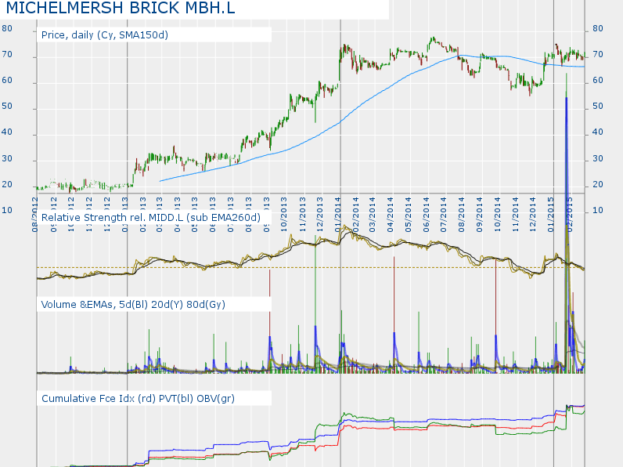Click the 08/2014 date label
The height and width of the screenshot is (467, 623).
coord(462,215)
